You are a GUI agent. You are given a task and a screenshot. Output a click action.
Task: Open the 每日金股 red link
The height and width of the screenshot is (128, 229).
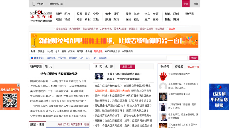click(98, 51)
